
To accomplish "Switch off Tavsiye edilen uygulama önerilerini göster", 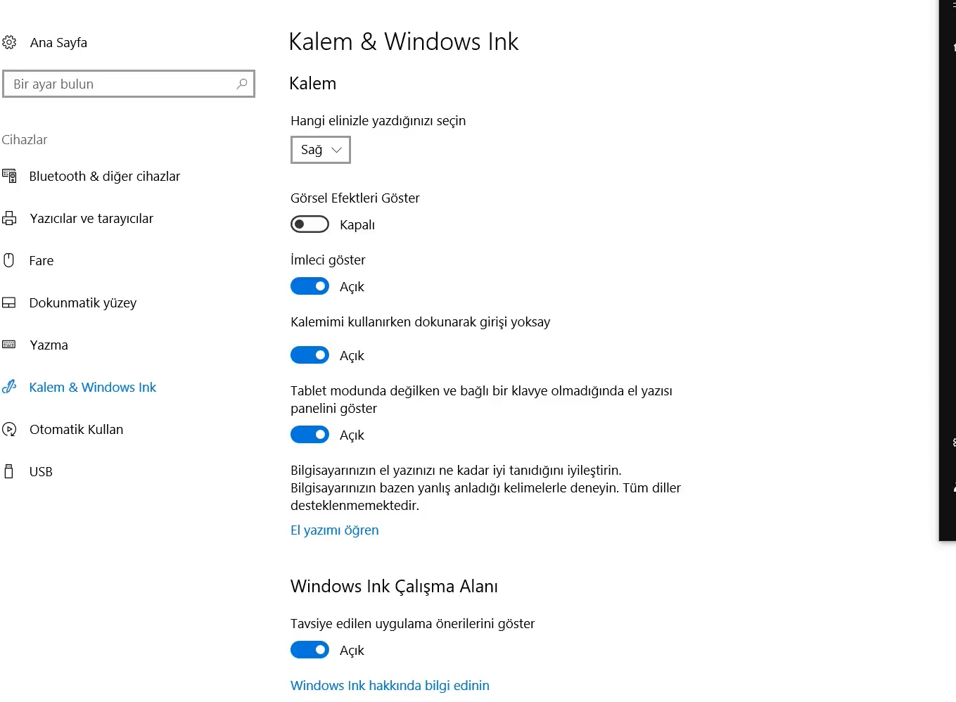I will click(310, 650).
